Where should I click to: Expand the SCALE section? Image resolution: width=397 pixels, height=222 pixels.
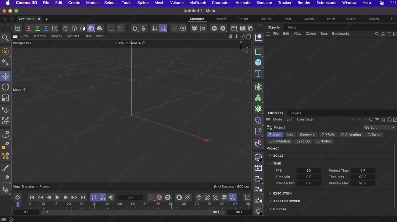(x=278, y=156)
